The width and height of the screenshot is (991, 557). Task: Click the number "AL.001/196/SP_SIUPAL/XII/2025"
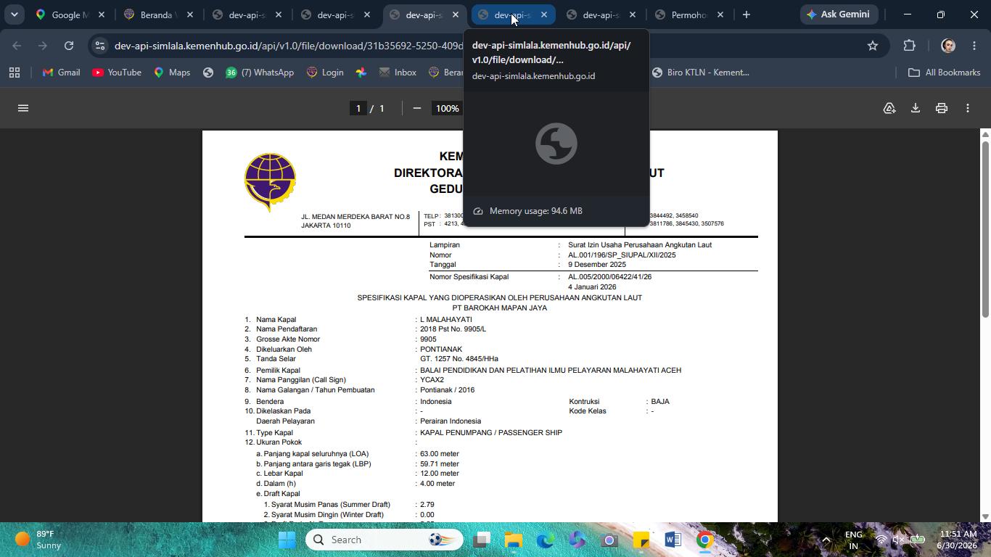(x=622, y=255)
